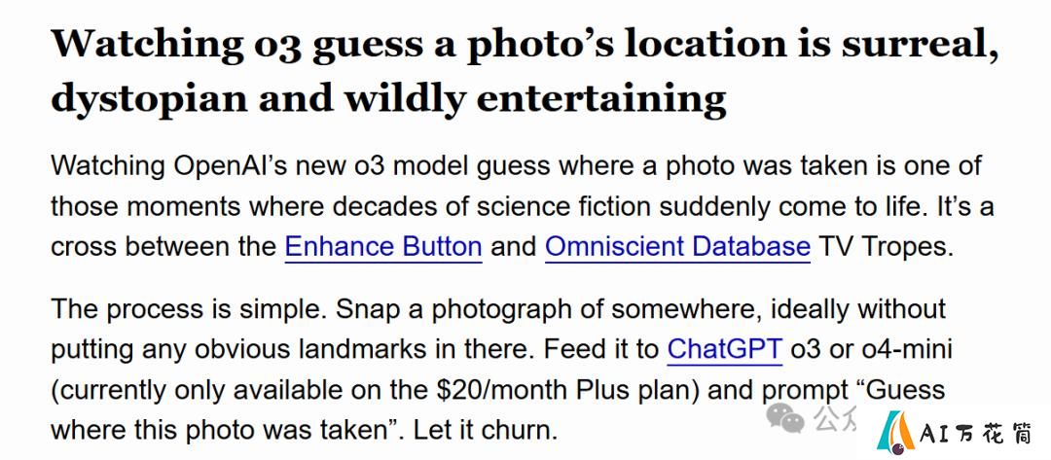This screenshot has width=1051, height=460.
Task: Open the Enhance Button link
Action: coord(383,246)
